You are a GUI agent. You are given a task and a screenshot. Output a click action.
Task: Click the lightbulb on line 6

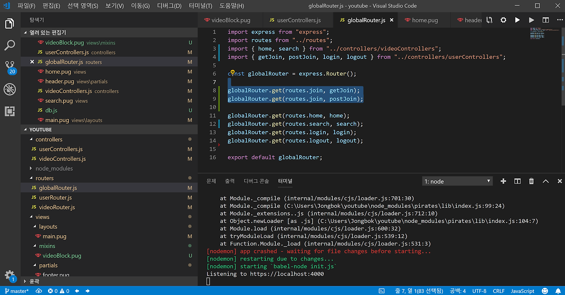pos(232,73)
